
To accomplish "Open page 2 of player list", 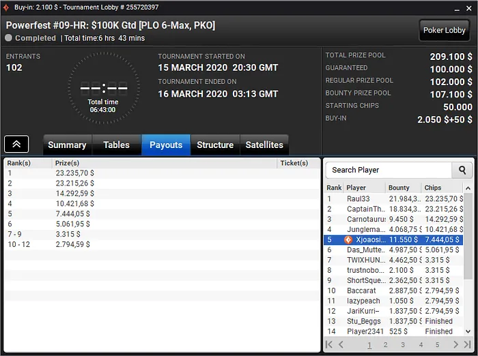I will (385, 344).
